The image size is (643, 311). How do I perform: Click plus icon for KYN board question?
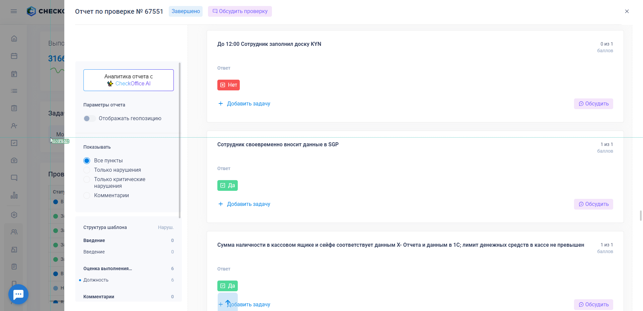[221, 103]
